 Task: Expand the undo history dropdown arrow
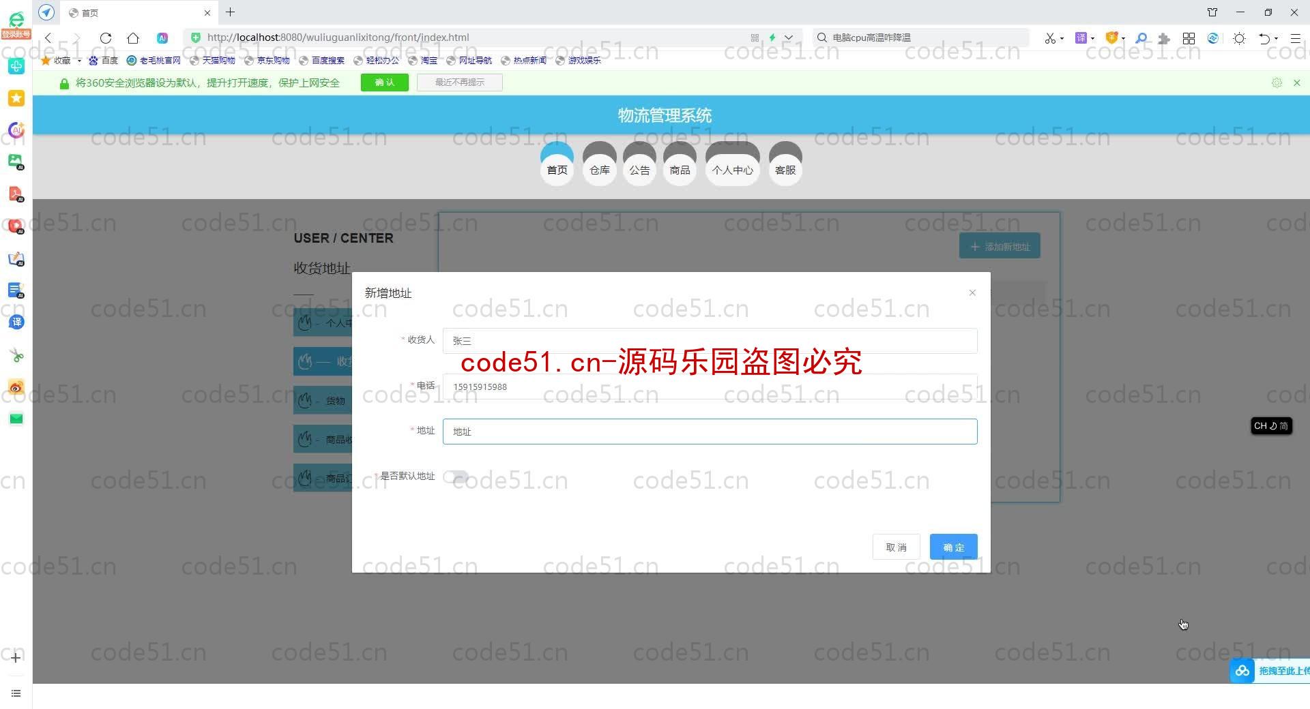[1277, 39]
